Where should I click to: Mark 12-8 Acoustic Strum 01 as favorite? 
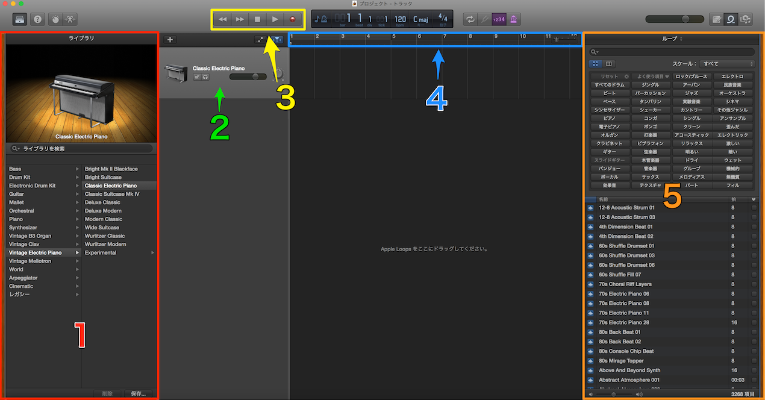tap(753, 208)
